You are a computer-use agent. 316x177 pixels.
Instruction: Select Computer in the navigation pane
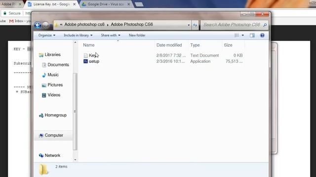pyautogui.click(x=54, y=135)
